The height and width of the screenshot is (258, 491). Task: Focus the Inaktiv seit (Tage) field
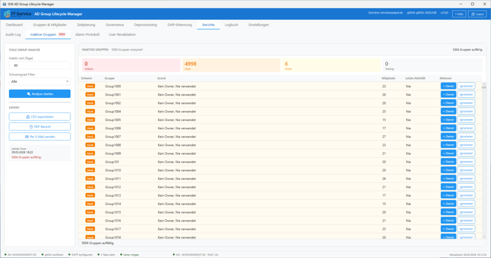[x=40, y=66]
